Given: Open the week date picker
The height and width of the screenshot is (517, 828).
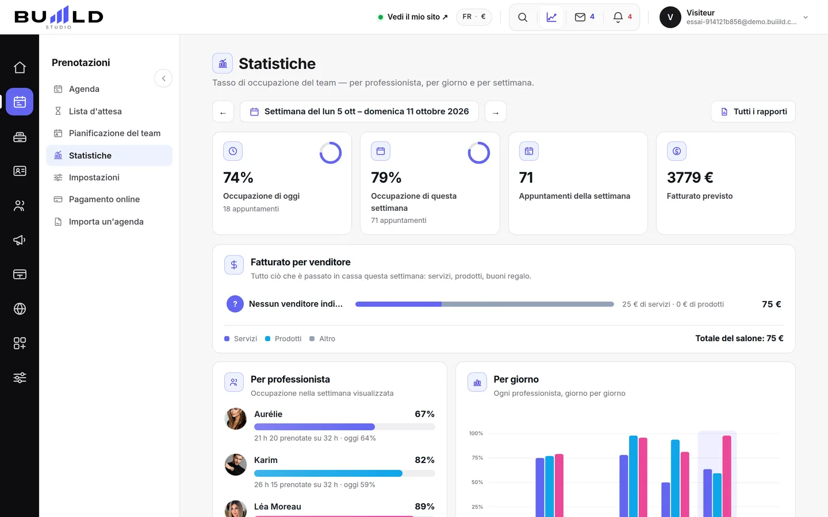Looking at the screenshot, I should (359, 111).
